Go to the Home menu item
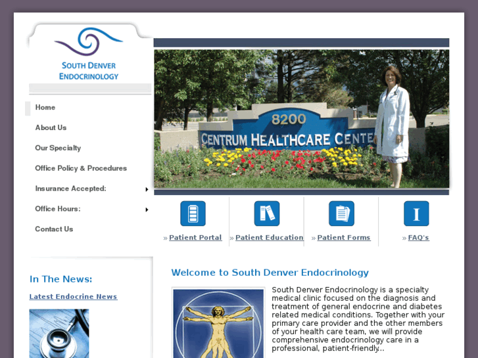Image resolution: width=478 pixels, height=358 pixels. coord(45,107)
